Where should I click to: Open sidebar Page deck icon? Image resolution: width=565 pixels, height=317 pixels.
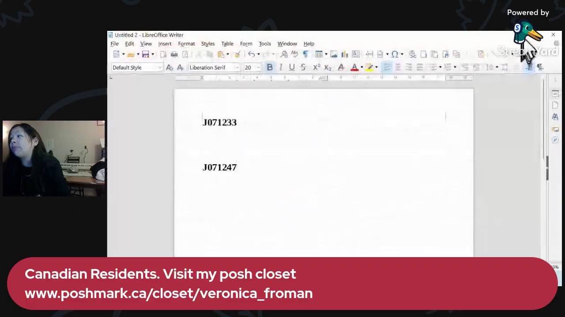click(555, 105)
